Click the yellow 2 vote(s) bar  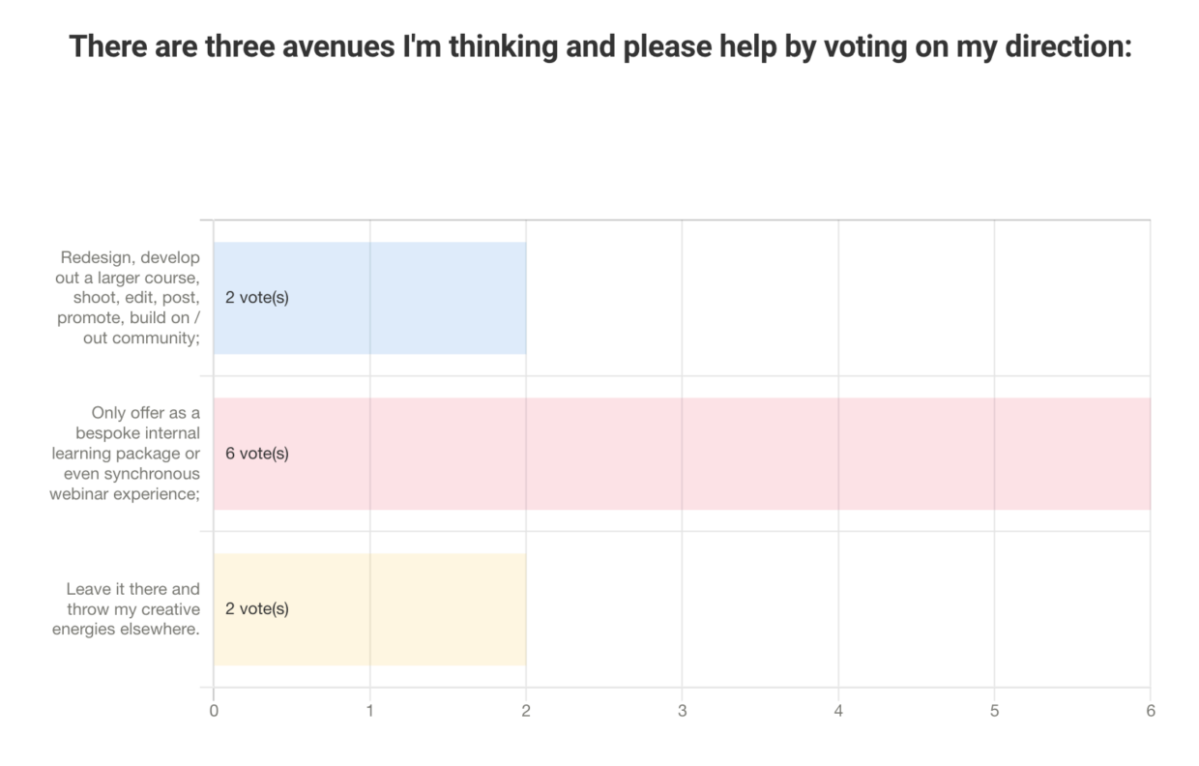point(369,609)
